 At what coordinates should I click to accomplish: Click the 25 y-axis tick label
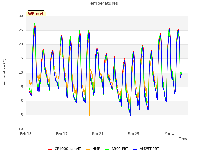point(21,30)
